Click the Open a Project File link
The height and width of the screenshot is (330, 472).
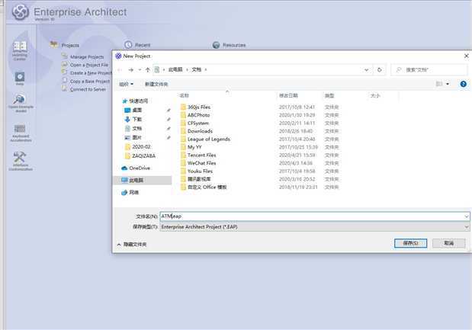89,65
